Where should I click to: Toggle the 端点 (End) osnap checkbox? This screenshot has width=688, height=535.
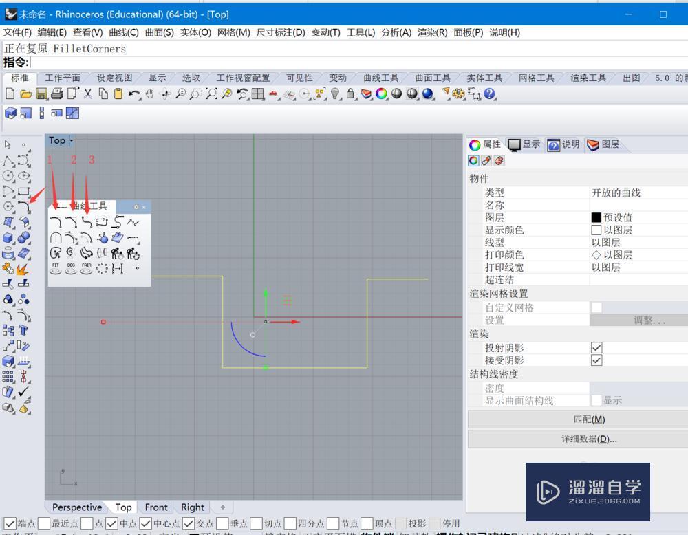tap(10, 523)
